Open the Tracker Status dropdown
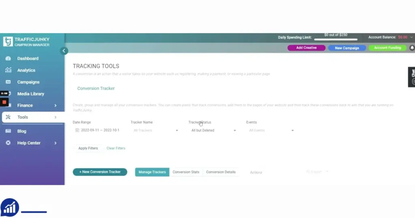The image size is (415, 218). coord(213,130)
